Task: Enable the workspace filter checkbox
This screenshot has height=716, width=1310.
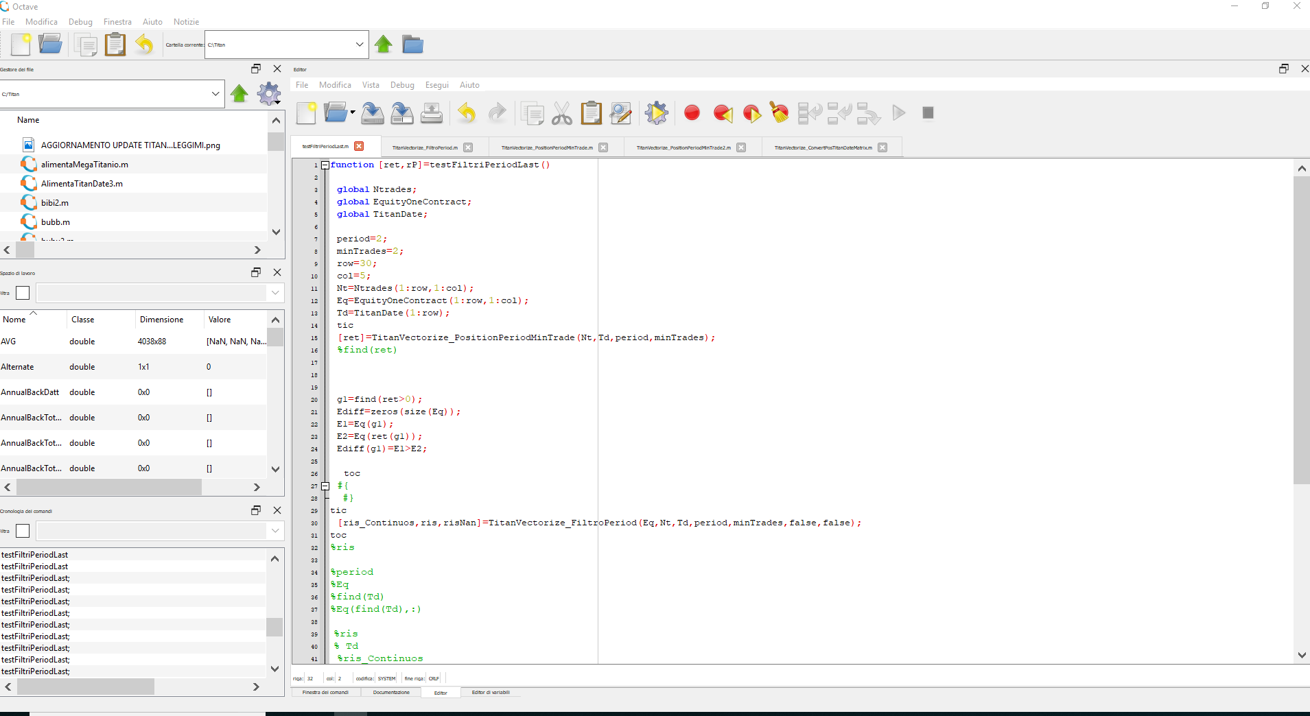Action: 23,293
